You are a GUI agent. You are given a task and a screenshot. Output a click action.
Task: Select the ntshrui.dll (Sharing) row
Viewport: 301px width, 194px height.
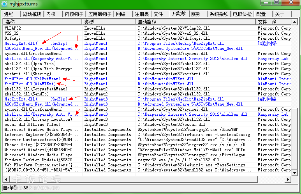147,74
